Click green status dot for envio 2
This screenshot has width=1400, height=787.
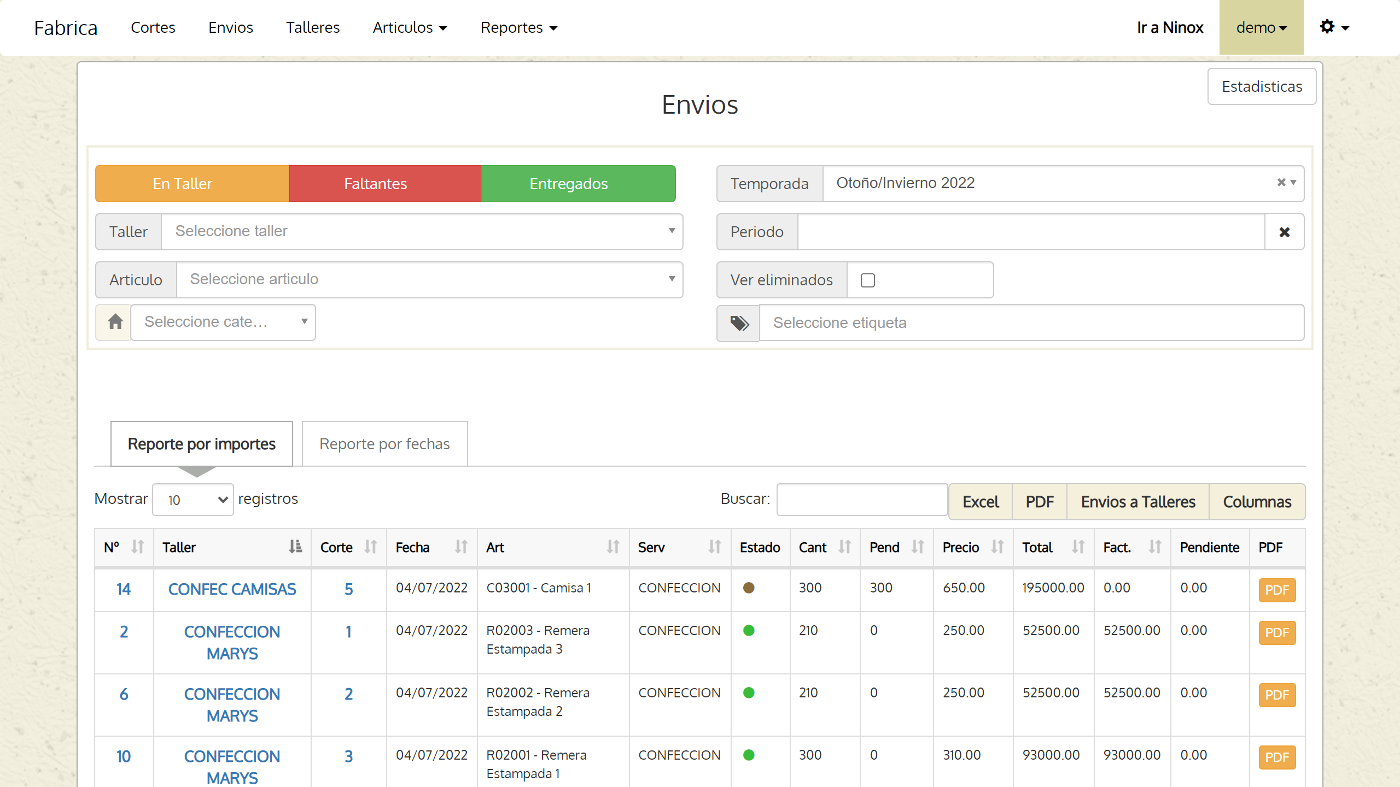click(749, 631)
